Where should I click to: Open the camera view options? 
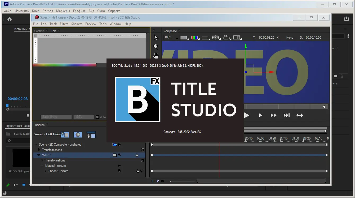pyautogui.click(x=227, y=38)
